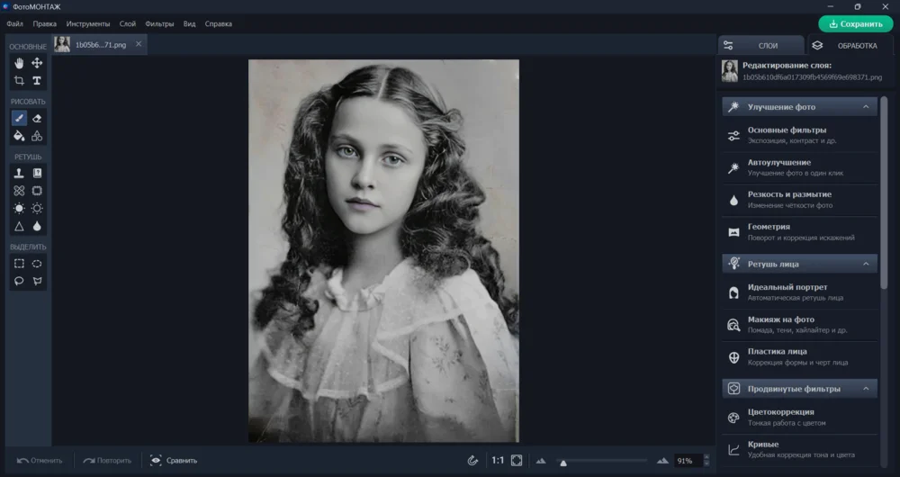The height and width of the screenshot is (477, 900).
Task: Open the Правка menu
Action: pyautogui.click(x=45, y=24)
